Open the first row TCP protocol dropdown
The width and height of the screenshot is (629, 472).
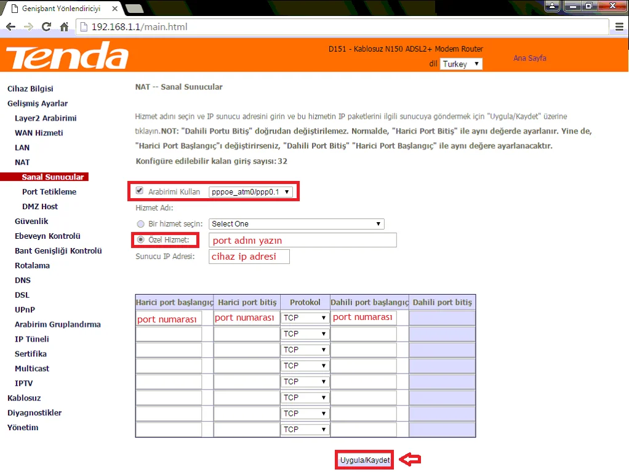coord(305,318)
